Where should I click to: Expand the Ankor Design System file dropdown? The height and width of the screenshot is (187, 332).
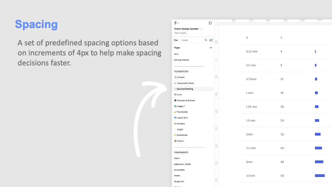coord(202,29)
